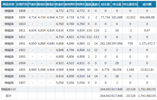Click turnover value 9.67
The image size is (157, 100).
click(x=147, y=30)
